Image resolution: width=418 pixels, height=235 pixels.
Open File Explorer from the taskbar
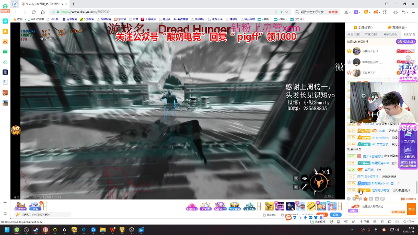(103, 230)
